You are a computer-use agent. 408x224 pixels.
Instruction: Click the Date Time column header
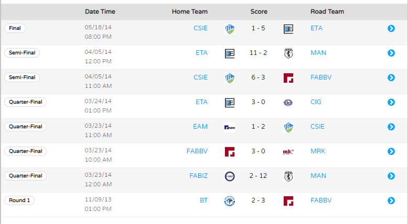point(100,12)
